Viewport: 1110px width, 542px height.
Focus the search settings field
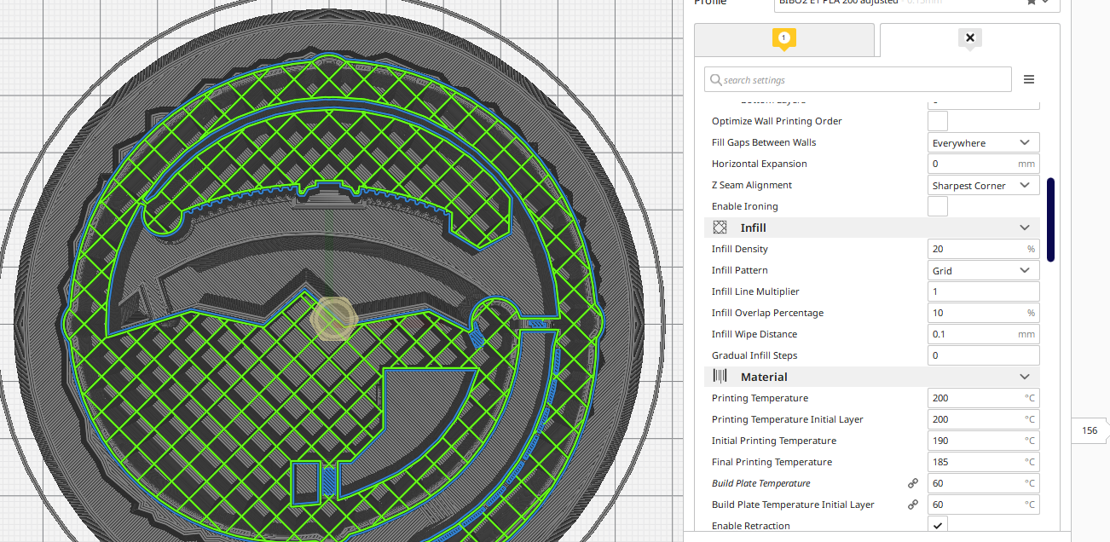point(858,79)
